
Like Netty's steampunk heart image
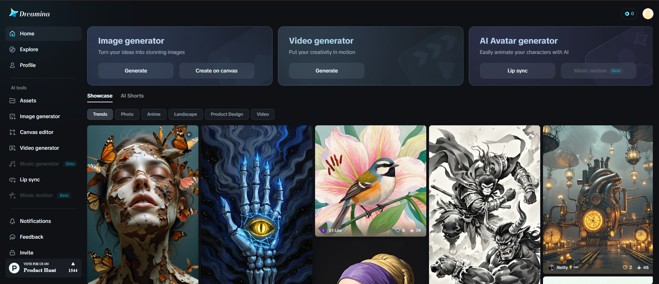625,268
